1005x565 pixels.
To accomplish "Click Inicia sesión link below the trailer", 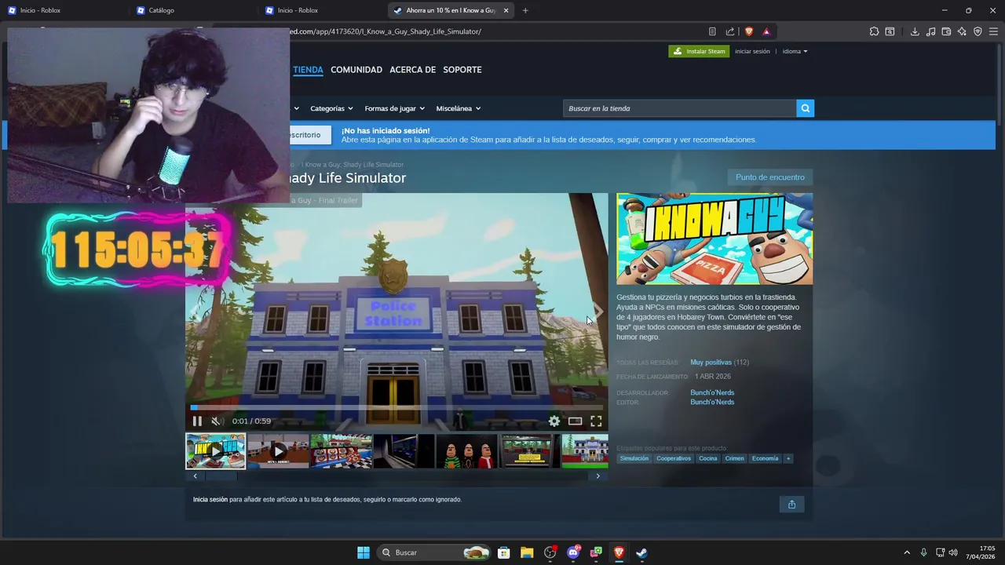I will click(x=210, y=500).
